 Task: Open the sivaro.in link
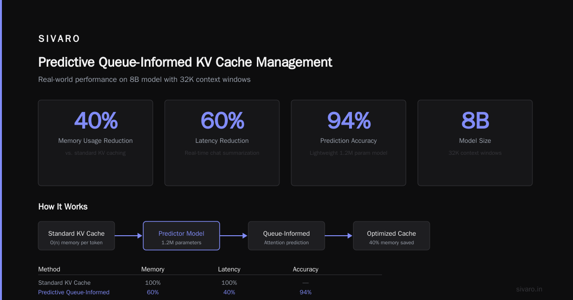point(530,289)
